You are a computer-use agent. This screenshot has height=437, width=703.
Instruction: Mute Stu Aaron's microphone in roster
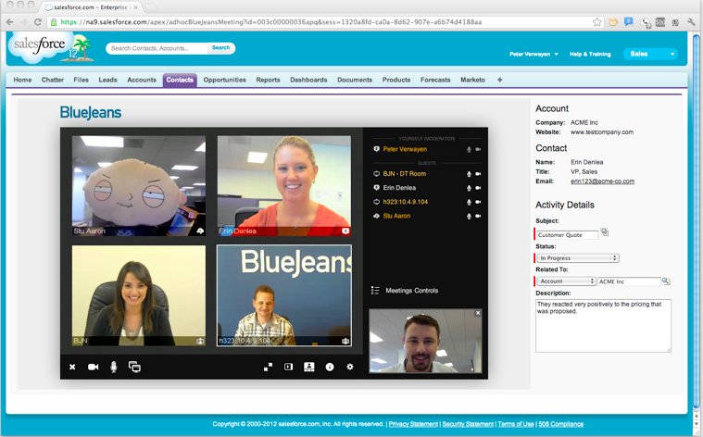pos(469,216)
